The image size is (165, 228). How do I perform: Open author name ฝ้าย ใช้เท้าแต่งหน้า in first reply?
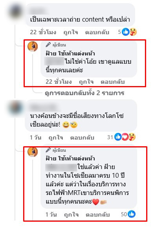coord(70,53)
